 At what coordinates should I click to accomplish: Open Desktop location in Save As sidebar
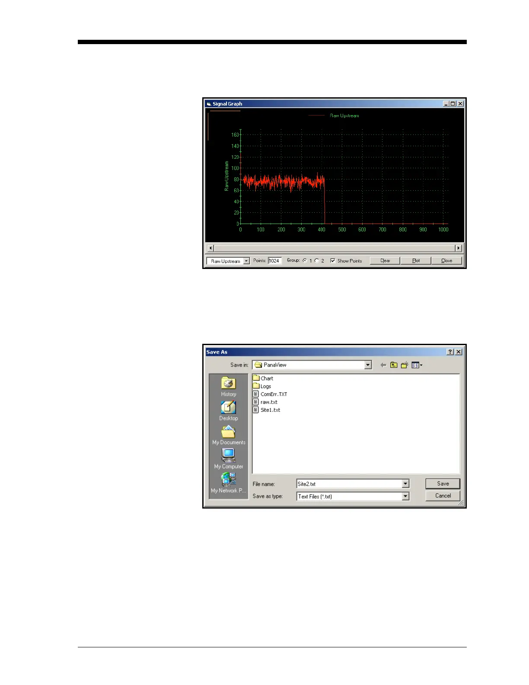tap(228, 411)
